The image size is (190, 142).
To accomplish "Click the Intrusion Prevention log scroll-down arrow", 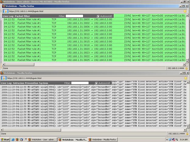I will point(188,127).
